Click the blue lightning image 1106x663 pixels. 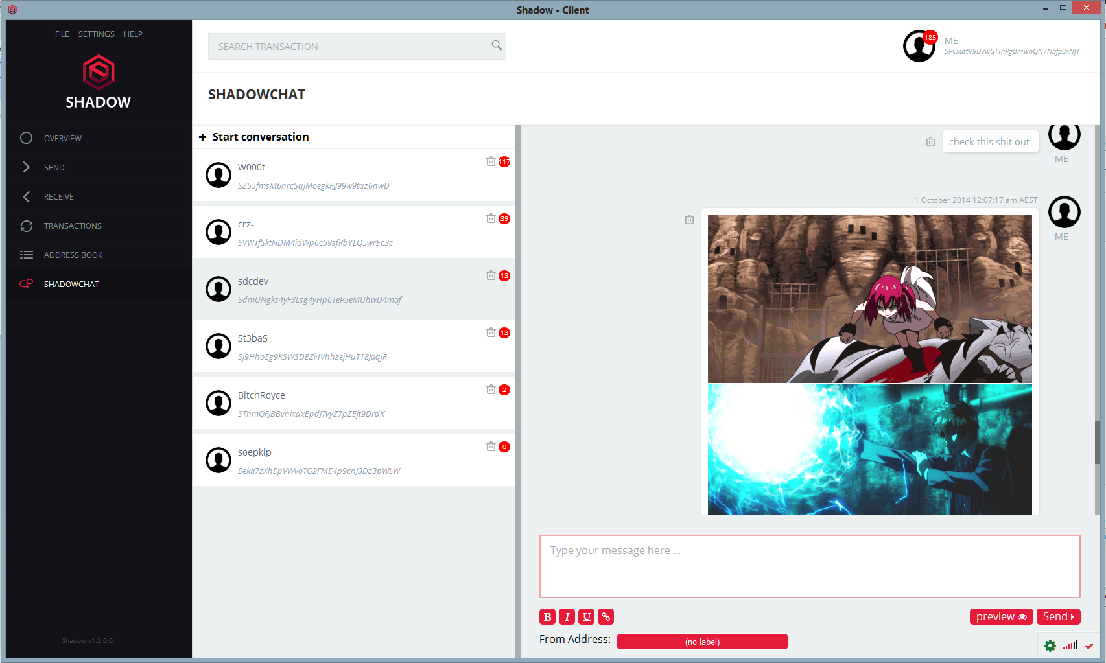click(x=869, y=449)
